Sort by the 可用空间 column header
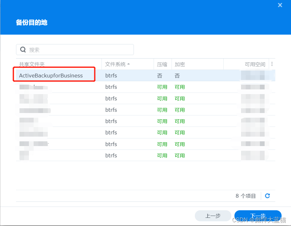Screen dimensions: 291x226 tap(246, 64)
